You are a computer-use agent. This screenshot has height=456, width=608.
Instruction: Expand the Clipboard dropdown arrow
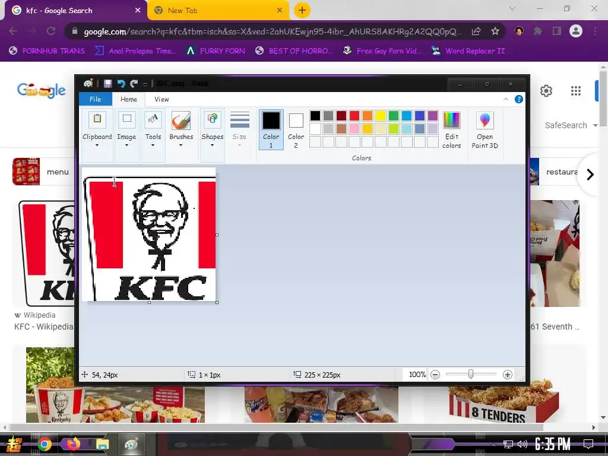tap(97, 145)
